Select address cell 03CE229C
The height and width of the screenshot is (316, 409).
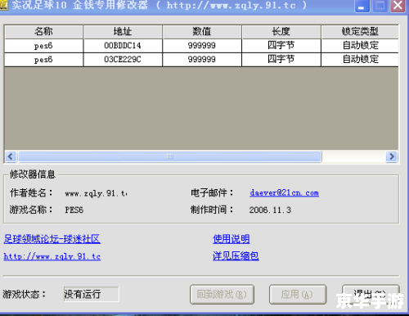[123, 60]
